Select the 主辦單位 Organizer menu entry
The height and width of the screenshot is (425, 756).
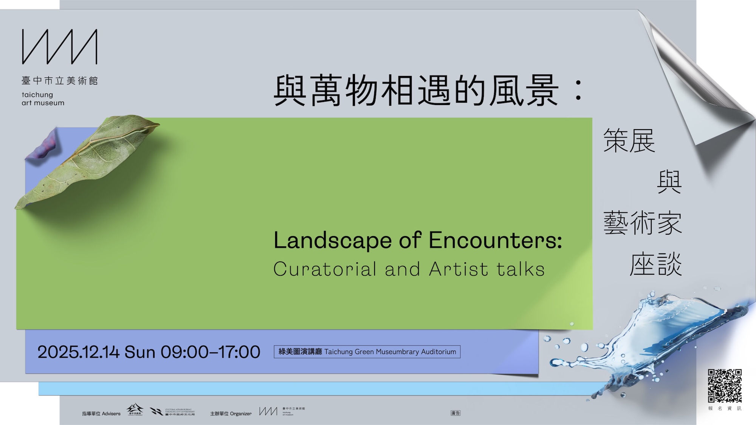[230, 413]
